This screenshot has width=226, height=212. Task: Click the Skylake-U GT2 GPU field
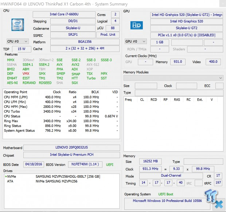point(187,28)
